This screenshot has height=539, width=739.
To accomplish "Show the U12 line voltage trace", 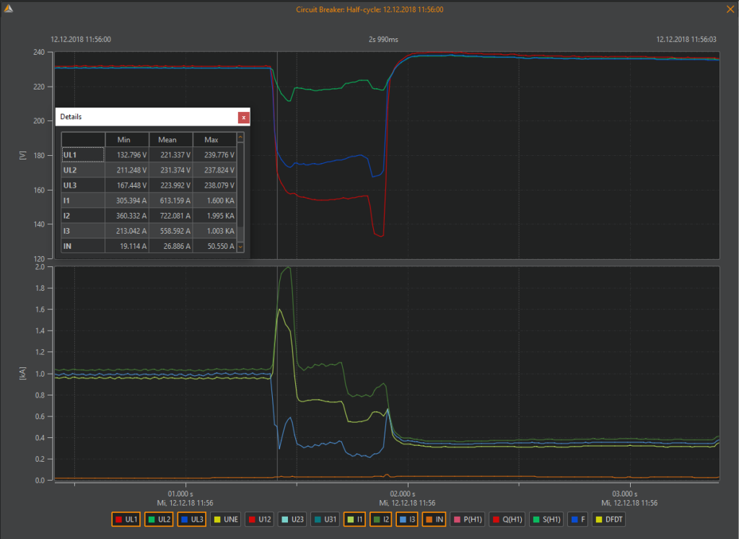I will pos(259,520).
